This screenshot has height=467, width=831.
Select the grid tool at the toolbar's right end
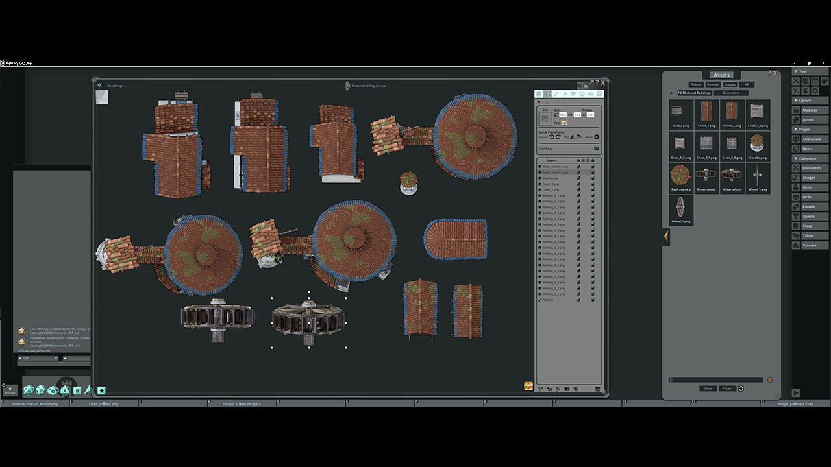tap(599, 93)
